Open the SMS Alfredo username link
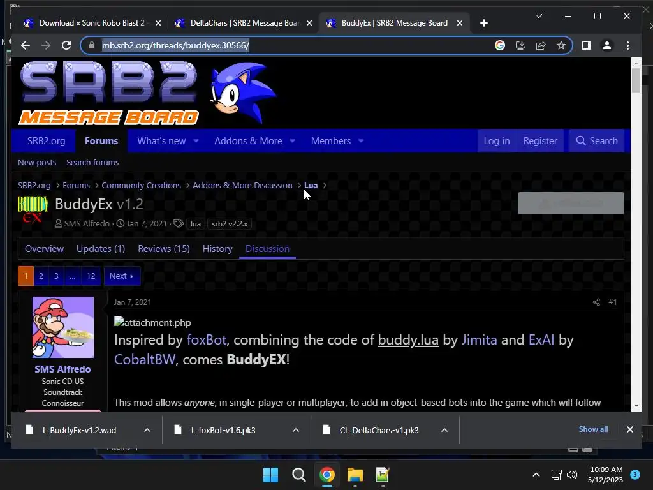The width and height of the screenshot is (653, 490). pyautogui.click(x=62, y=369)
